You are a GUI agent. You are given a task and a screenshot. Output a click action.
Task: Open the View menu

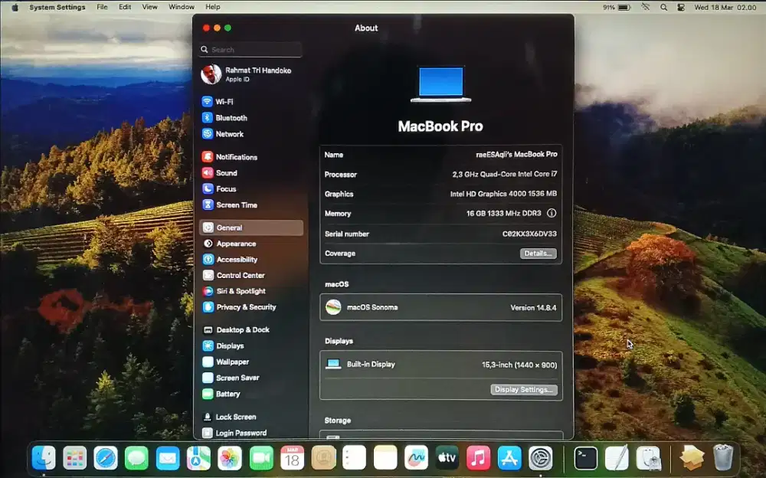point(149,7)
